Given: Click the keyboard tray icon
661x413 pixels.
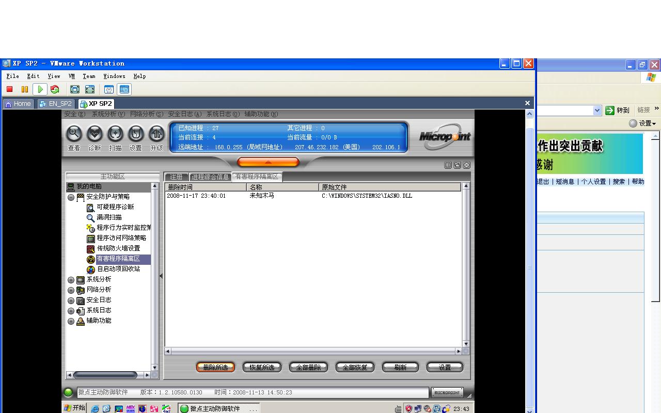Looking at the screenshot, I should pyautogui.click(x=398, y=409).
